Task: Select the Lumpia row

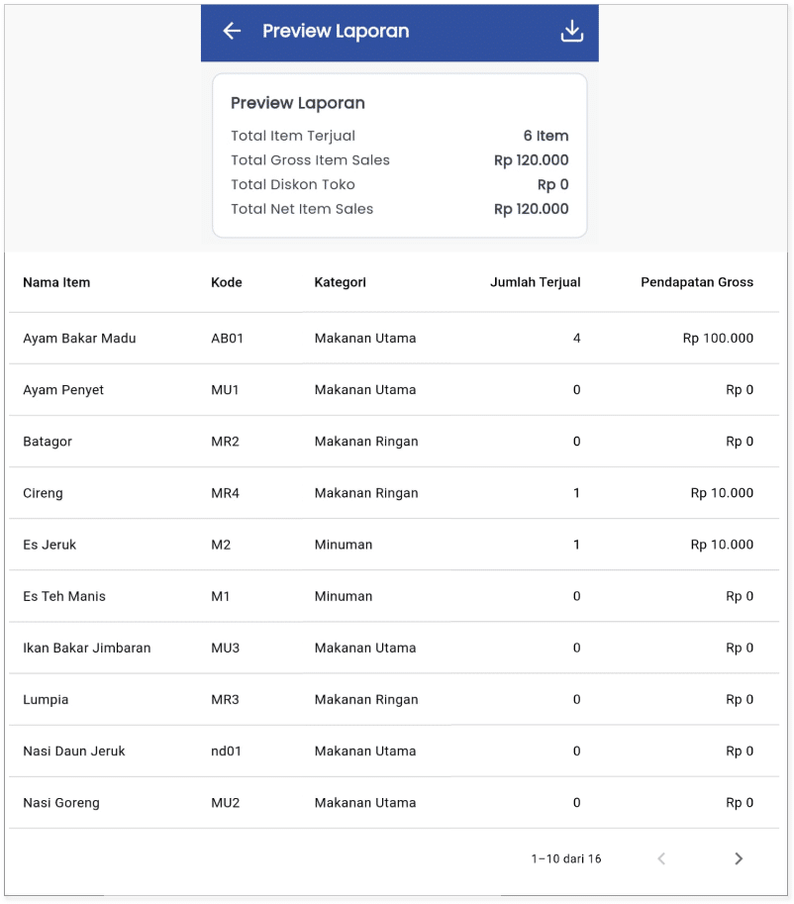Action: click(394, 699)
